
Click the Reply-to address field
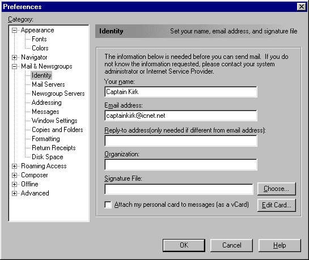181,140
